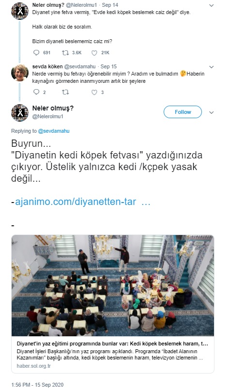Open mosque photo in link preview card
Screen dimensions: 229x391
[x=113, y=285]
